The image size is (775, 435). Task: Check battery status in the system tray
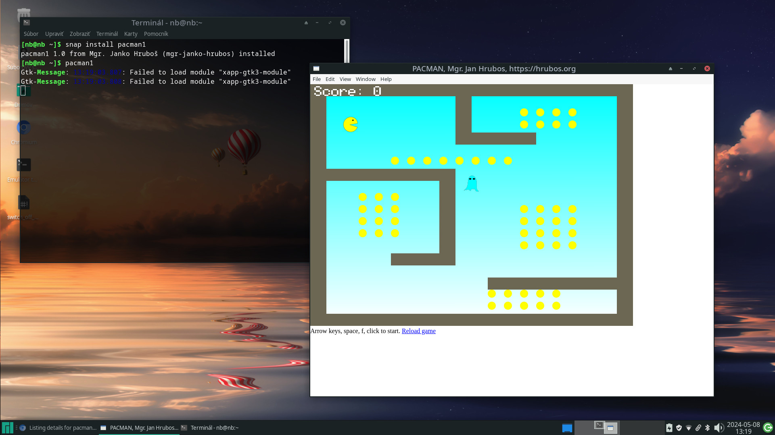pyautogui.click(x=669, y=428)
